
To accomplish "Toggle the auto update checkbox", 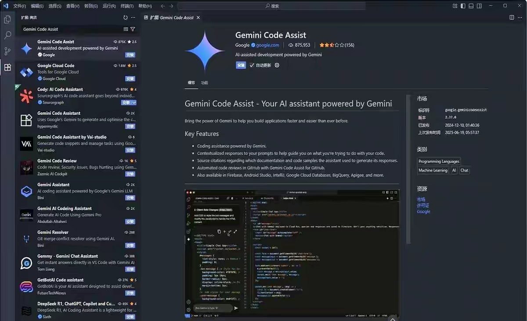I will point(252,65).
